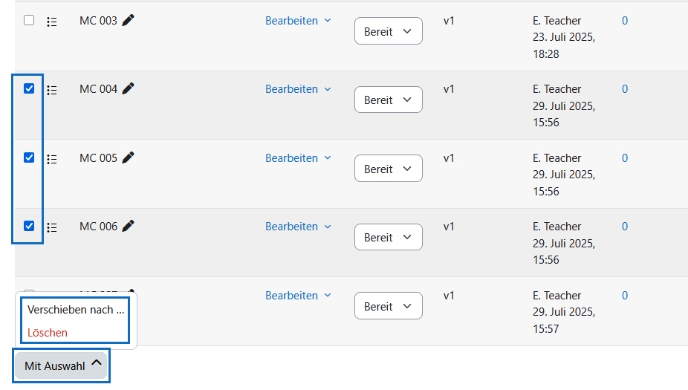Viewport: 688px width, 390px height.
Task: Uncheck the MC 004 checkbox
Action: [x=29, y=88]
